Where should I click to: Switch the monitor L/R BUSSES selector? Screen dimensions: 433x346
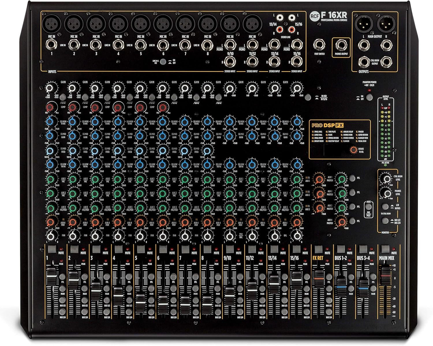(385, 206)
